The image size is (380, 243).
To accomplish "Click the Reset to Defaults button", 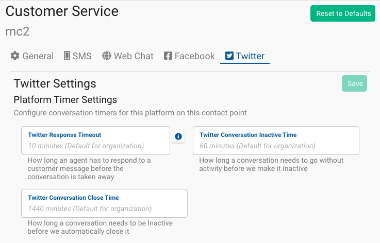I will tap(343, 13).
